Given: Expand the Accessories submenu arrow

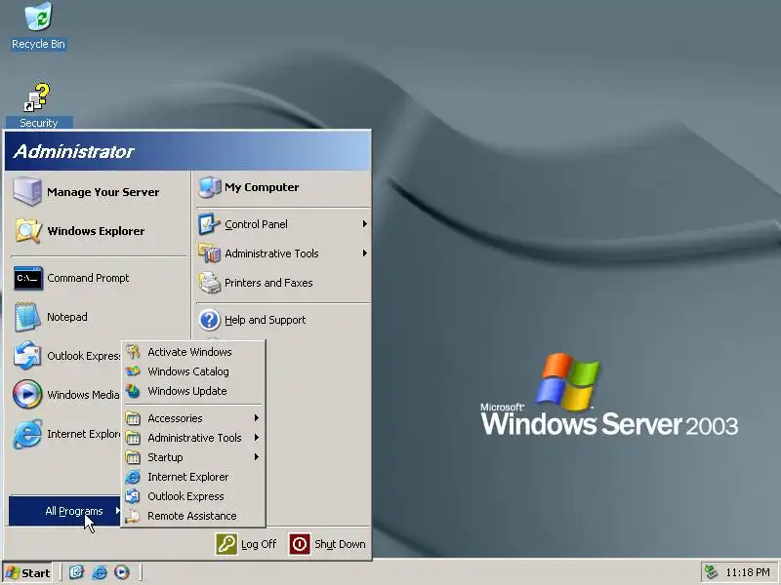Looking at the screenshot, I should pyautogui.click(x=256, y=418).
